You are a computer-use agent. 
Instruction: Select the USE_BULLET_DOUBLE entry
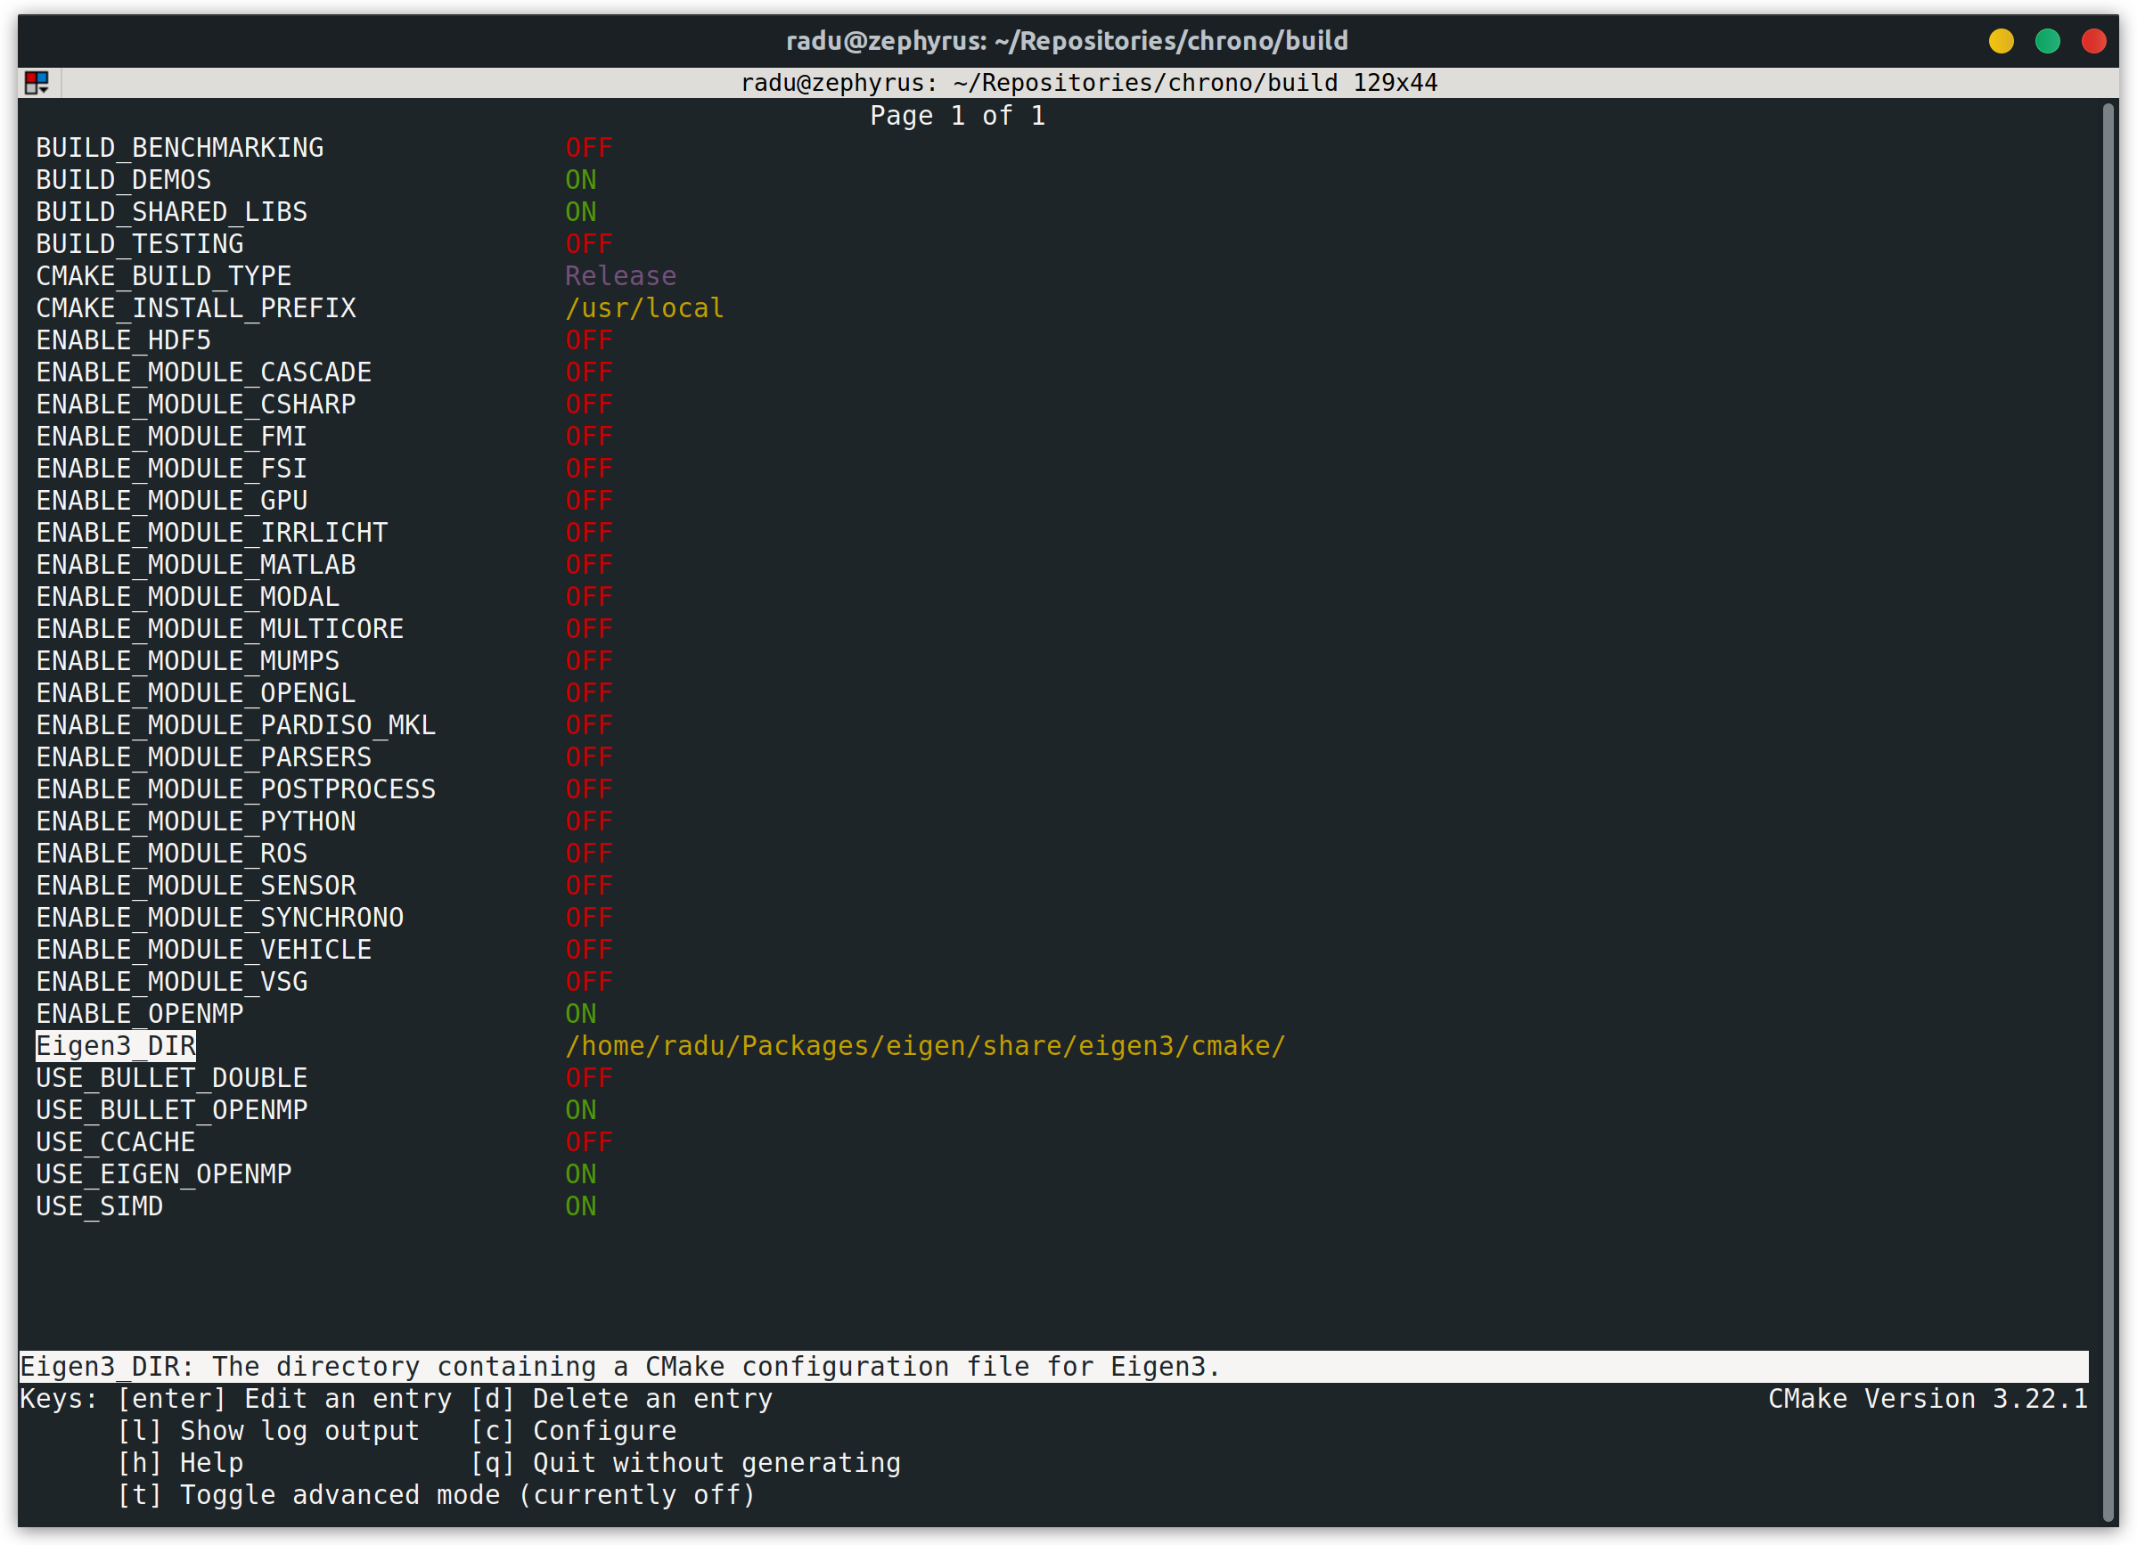(171, 1078)
